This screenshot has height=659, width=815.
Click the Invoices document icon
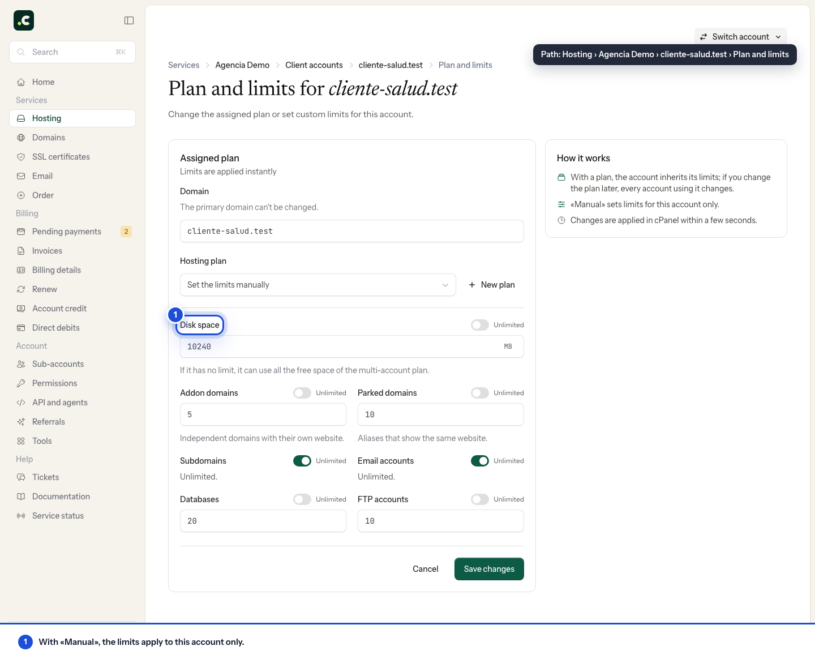coord(21,251)
